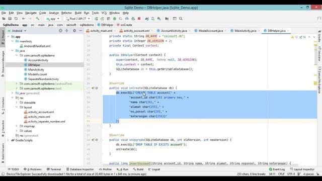
Task: Hide the Project panel with minus icon
Action: click(x=80, y=31)
